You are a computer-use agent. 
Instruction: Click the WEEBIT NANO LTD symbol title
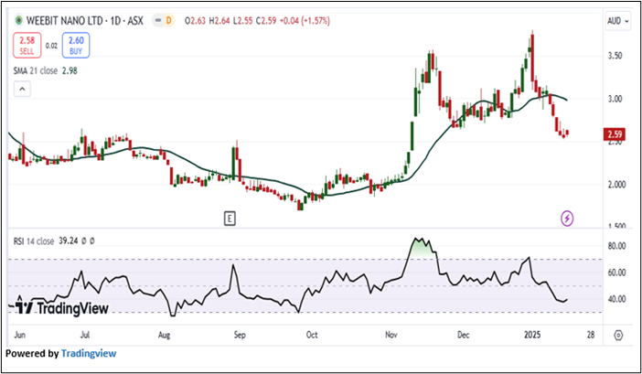point(85,20)
